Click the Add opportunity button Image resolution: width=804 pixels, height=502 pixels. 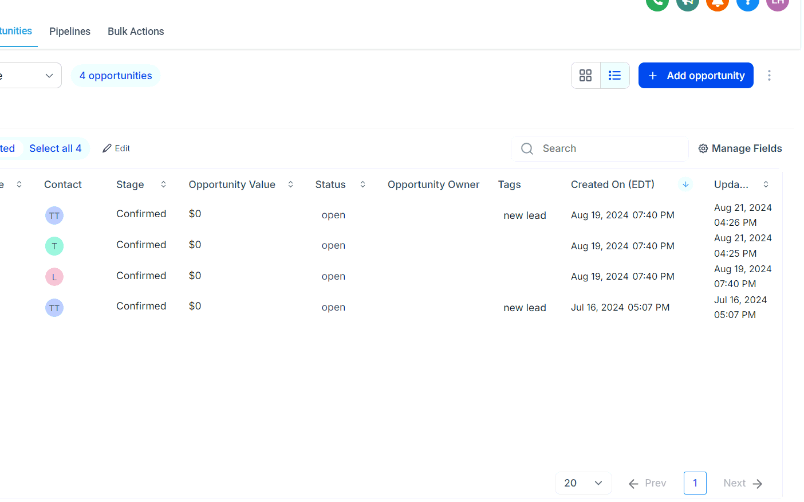point(695,76)
